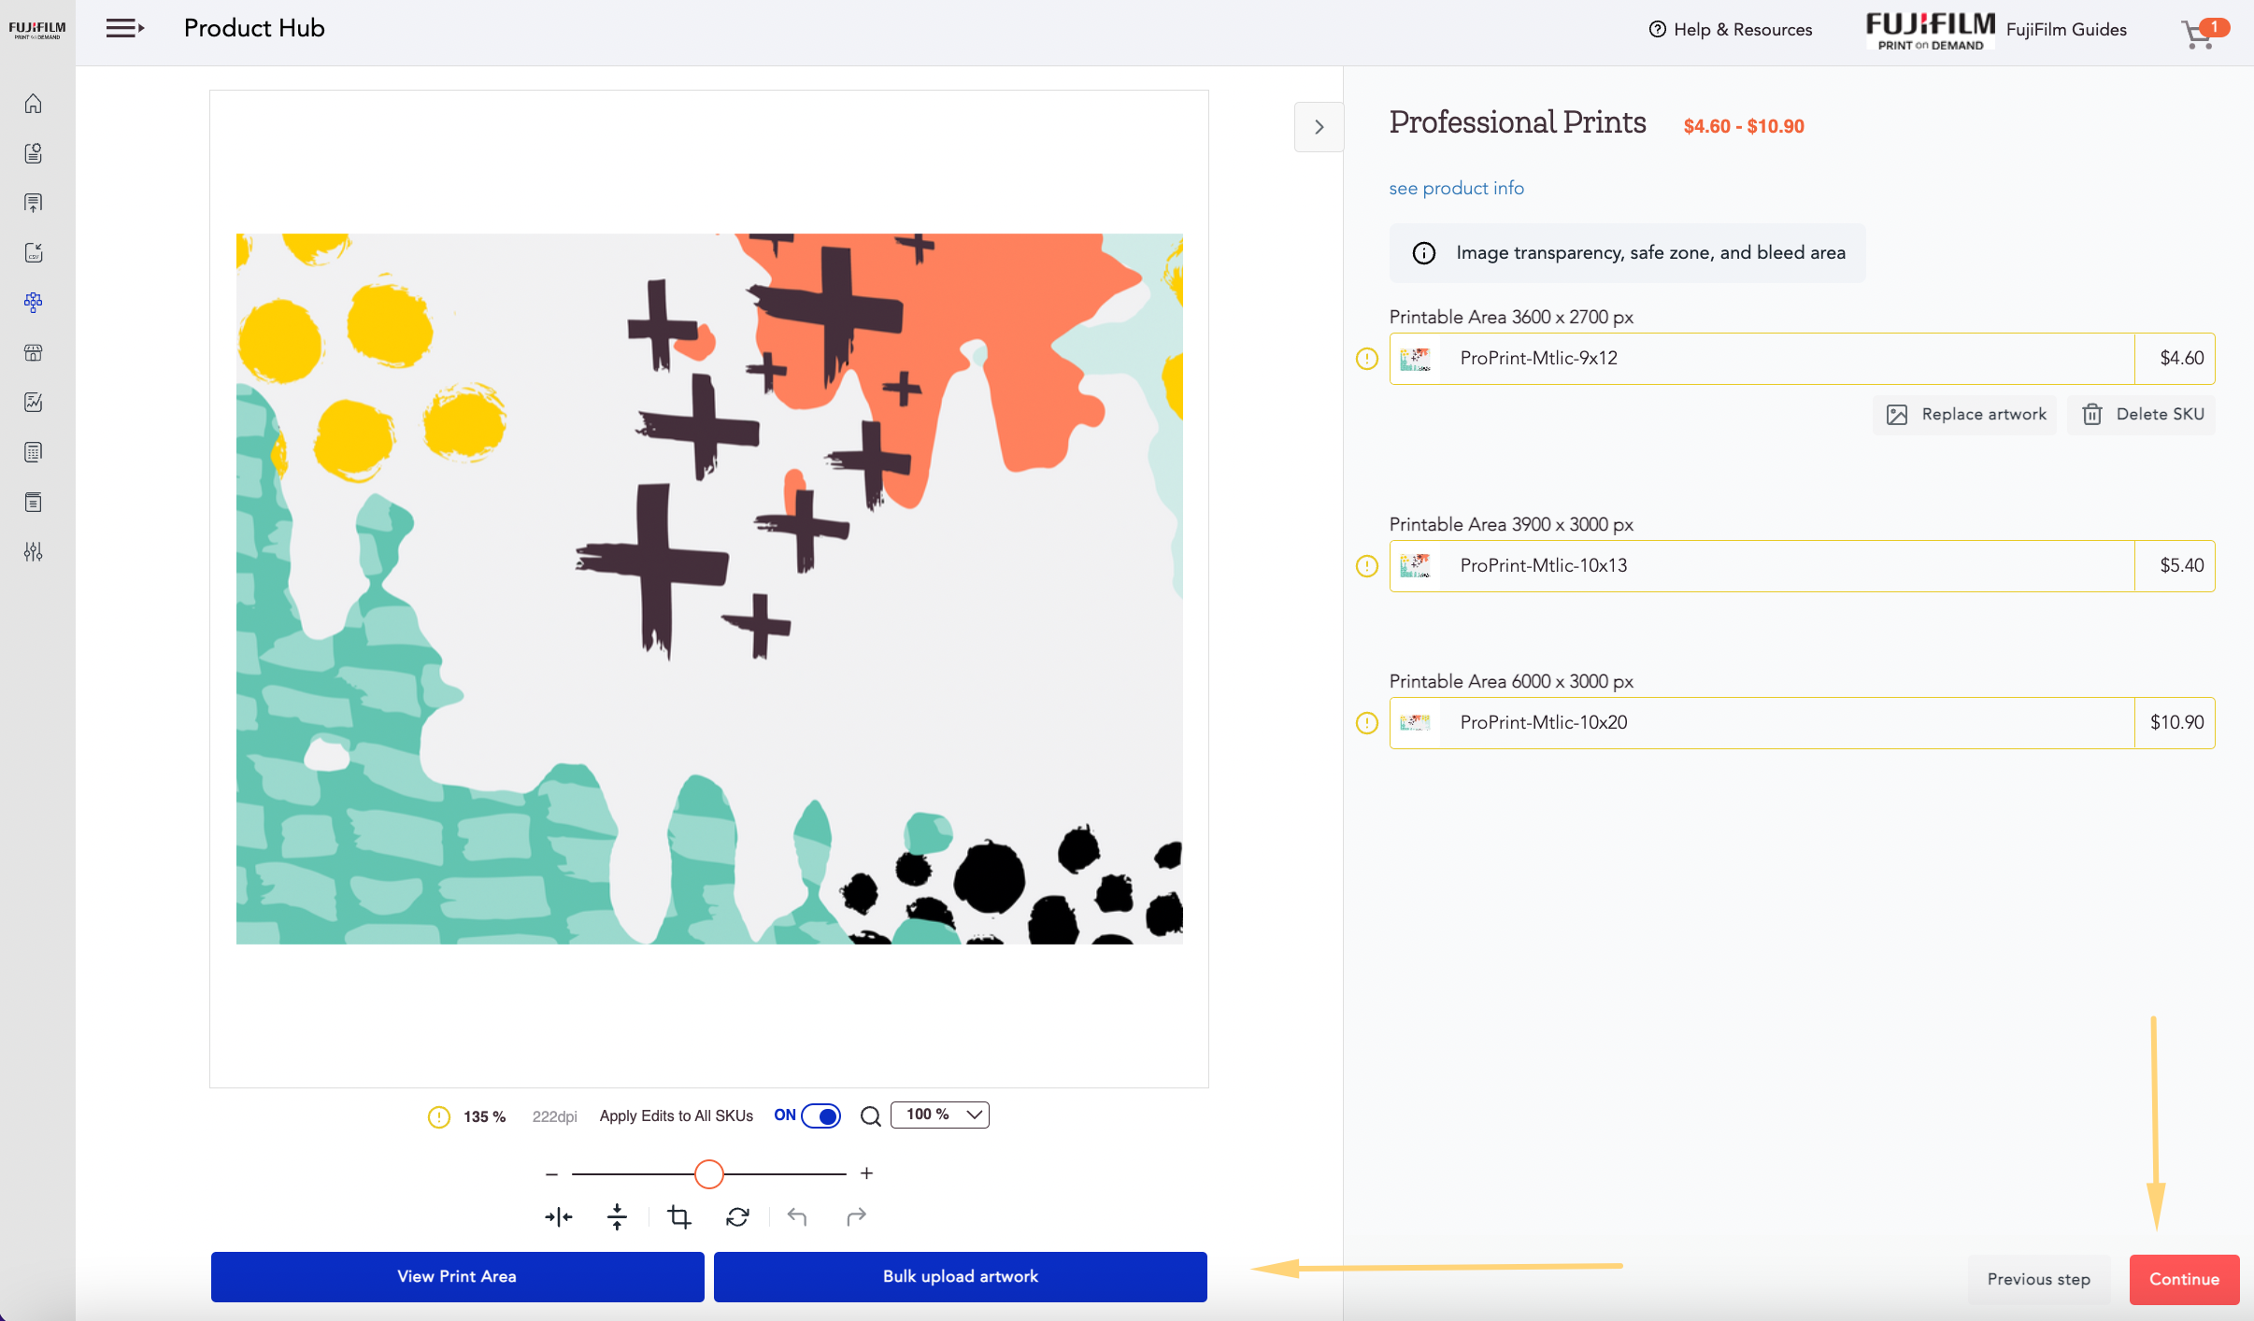Open the shopping cart
Image resolution: width=2254 pixels, height=1321 pixels.
2204,33
